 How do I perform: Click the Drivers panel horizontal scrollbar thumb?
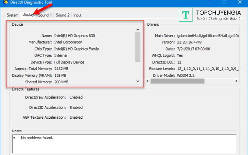coord(177,81)
